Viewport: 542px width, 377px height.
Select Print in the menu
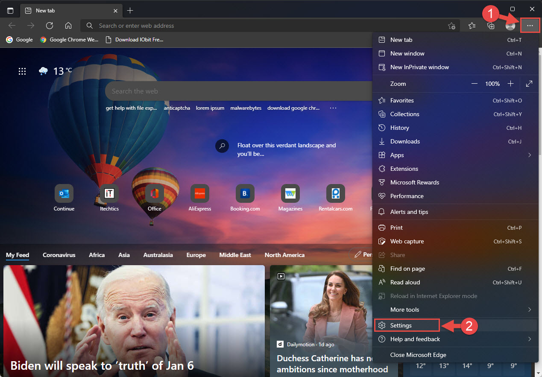tap(455, 228)
